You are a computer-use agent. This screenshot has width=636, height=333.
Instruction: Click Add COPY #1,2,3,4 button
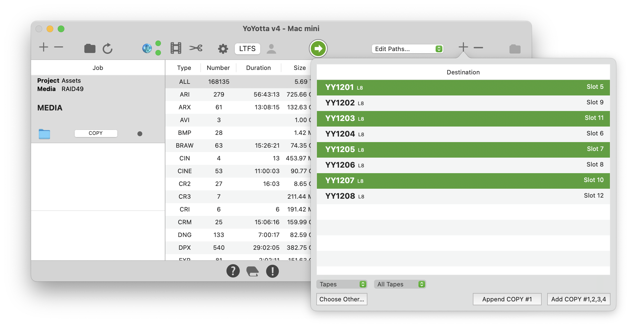(x=579, y=299)
